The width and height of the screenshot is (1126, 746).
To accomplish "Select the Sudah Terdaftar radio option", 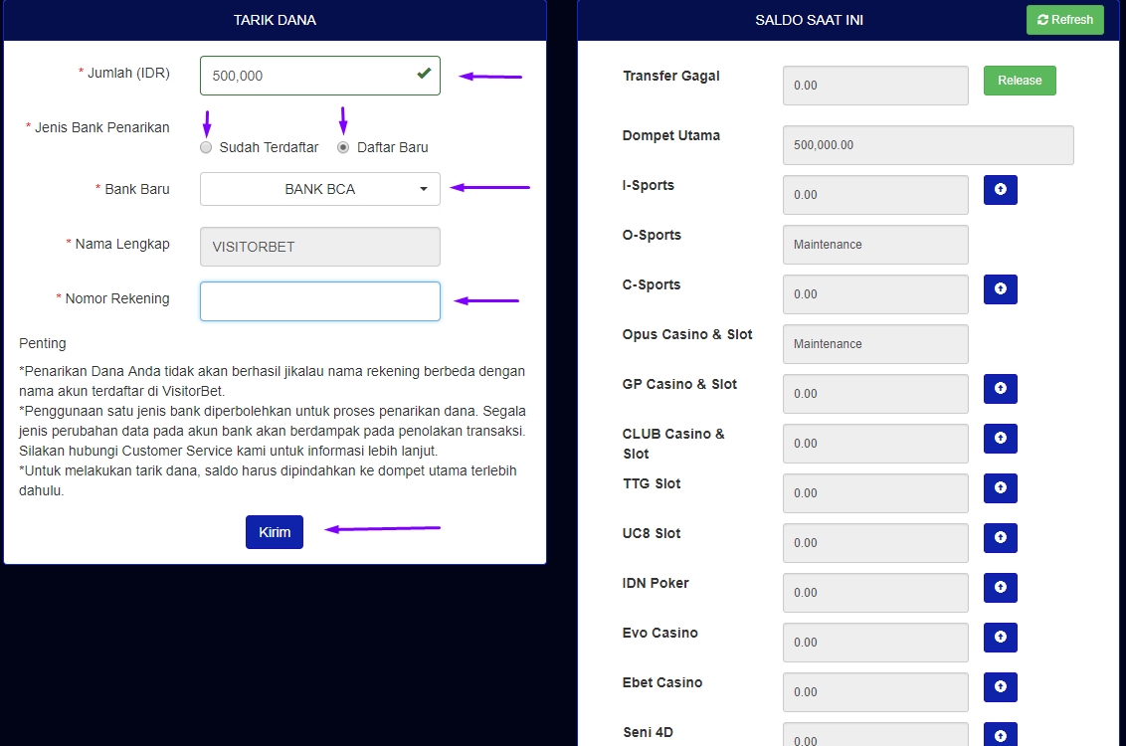I will pyautogui.click(x=206, y=147).
